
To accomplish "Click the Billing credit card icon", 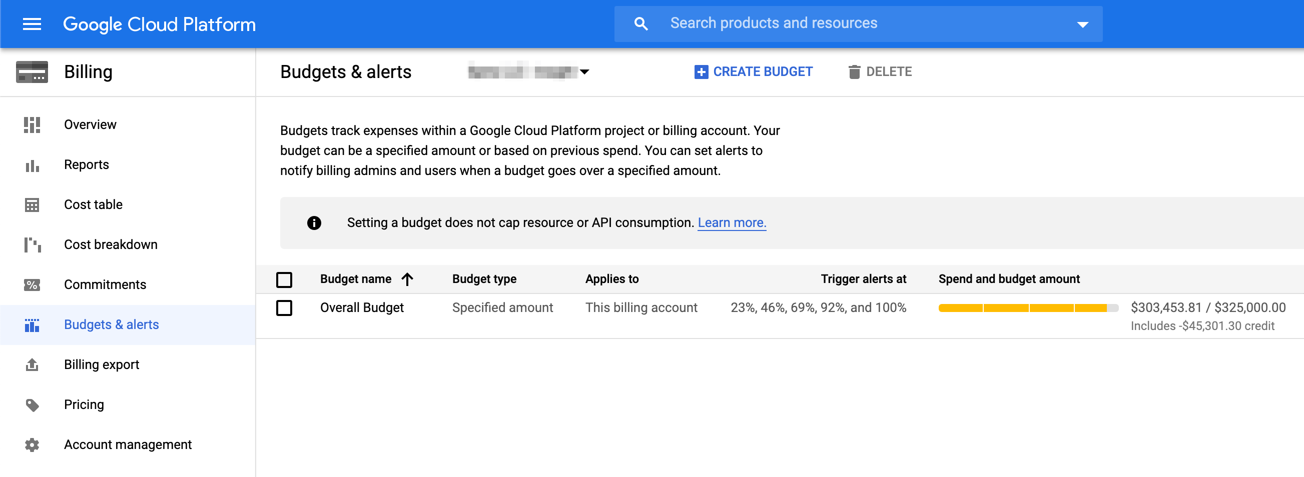I will pyautogui.click(x=32, y=72).
